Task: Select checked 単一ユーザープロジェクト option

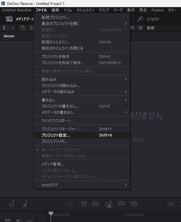Action: [x=82, y=149]
